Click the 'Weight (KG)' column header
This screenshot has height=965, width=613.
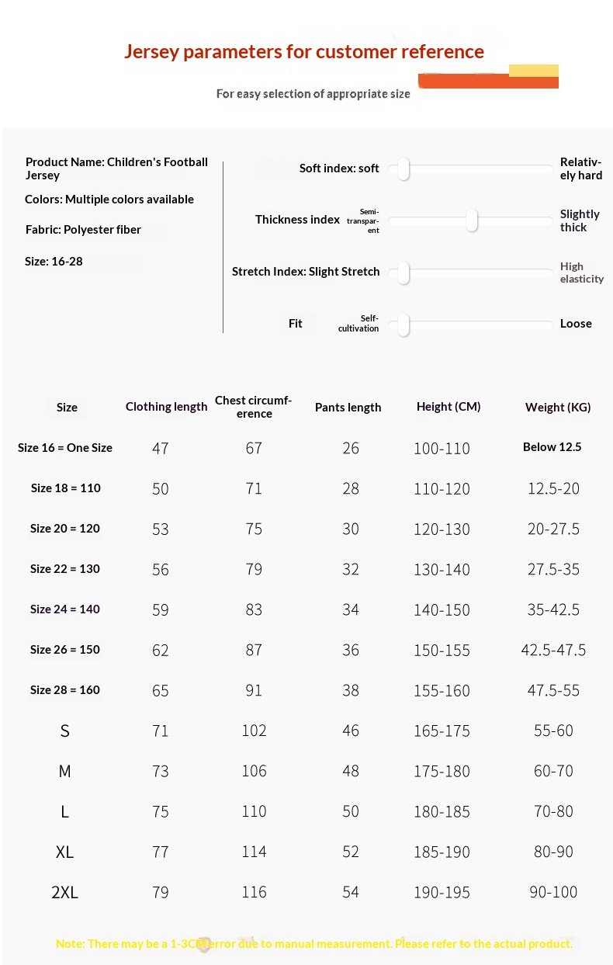[558, 408]
